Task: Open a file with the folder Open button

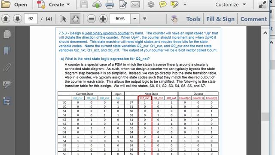Action: click(x=14, y=4)
